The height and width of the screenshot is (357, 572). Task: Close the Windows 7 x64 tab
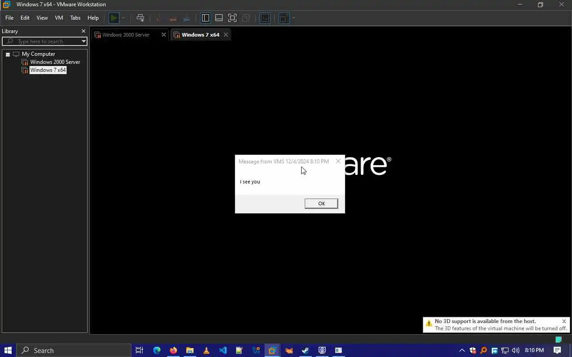[x=226, y=35]
